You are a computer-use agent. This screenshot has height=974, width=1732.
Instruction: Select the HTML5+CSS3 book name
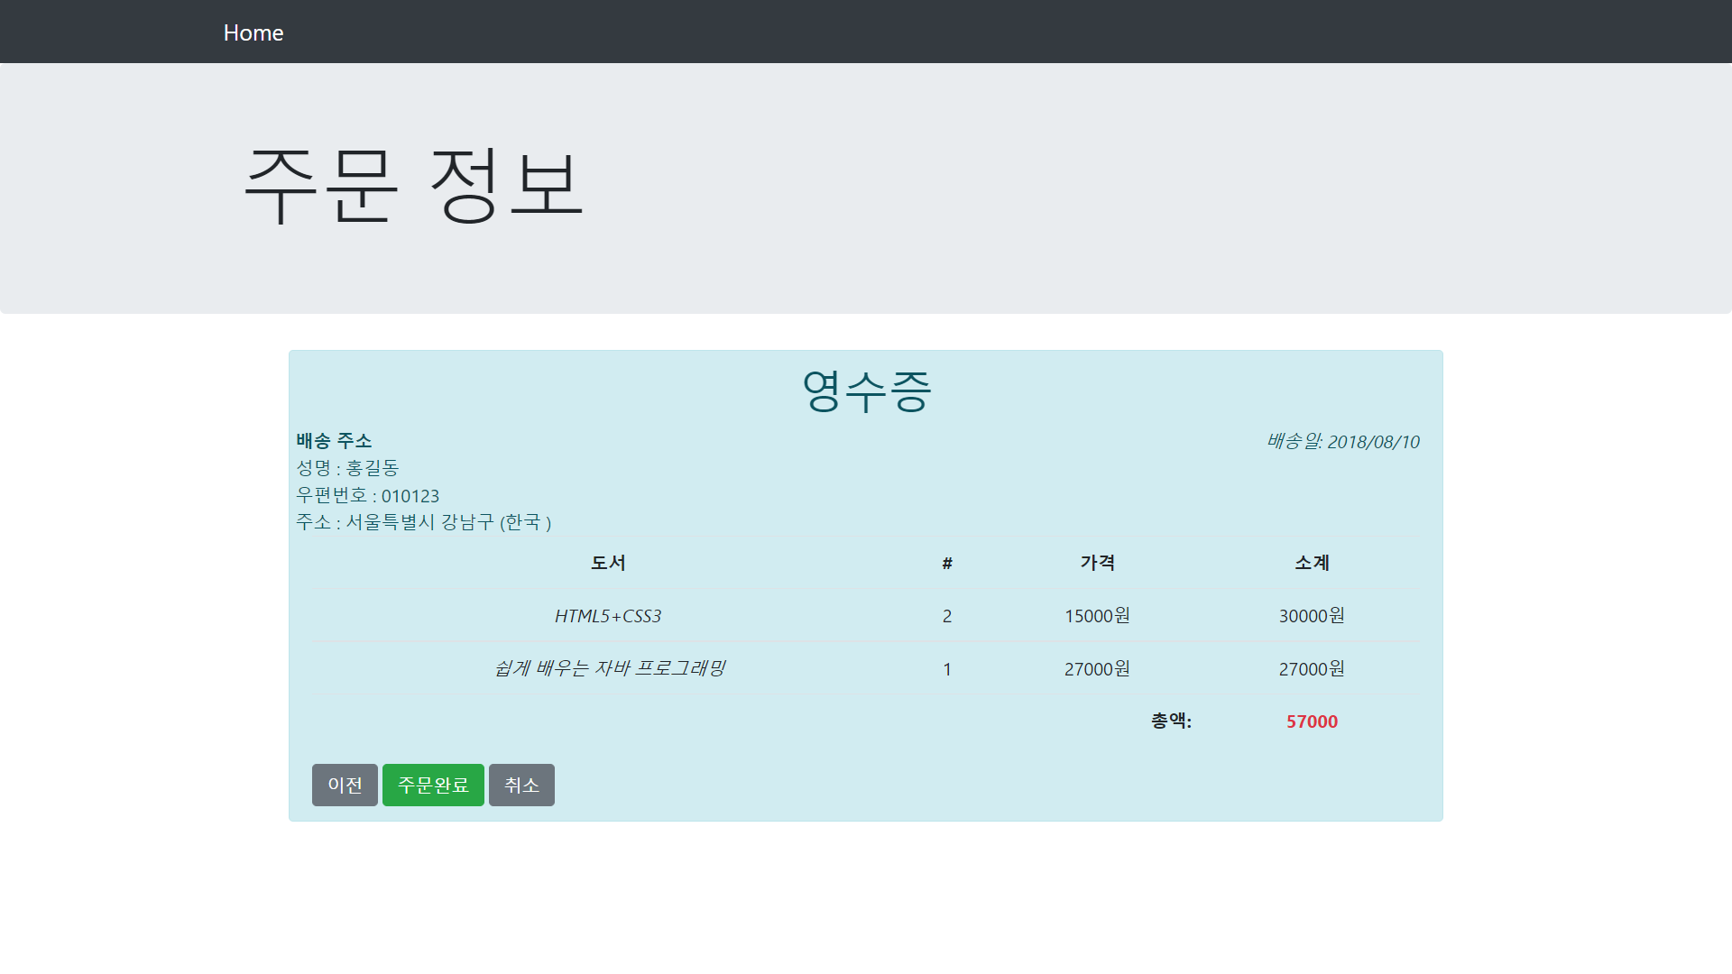point(607,616)
